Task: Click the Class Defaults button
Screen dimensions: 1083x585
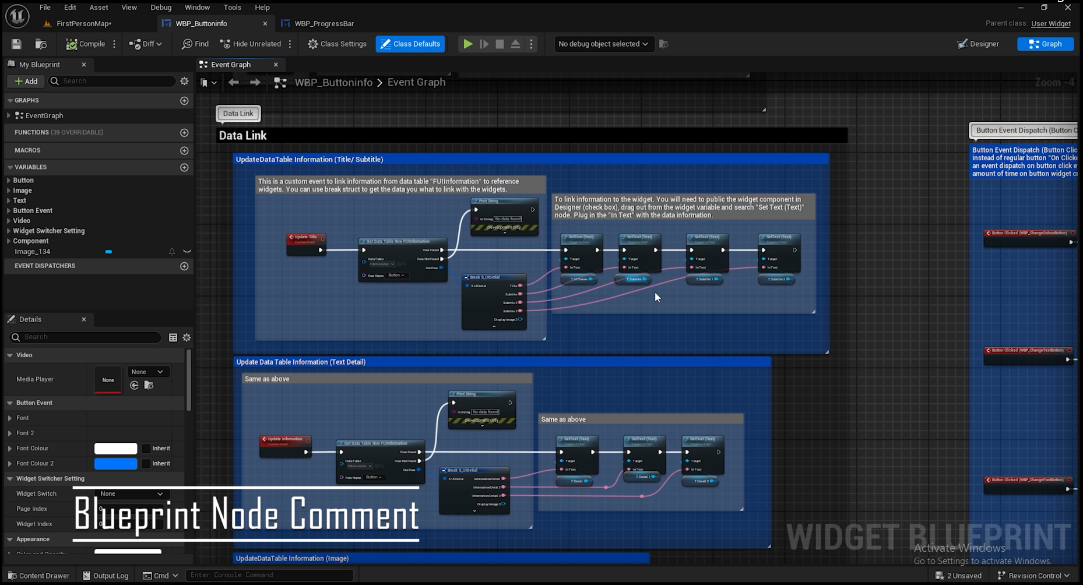Action: [410, 44]
